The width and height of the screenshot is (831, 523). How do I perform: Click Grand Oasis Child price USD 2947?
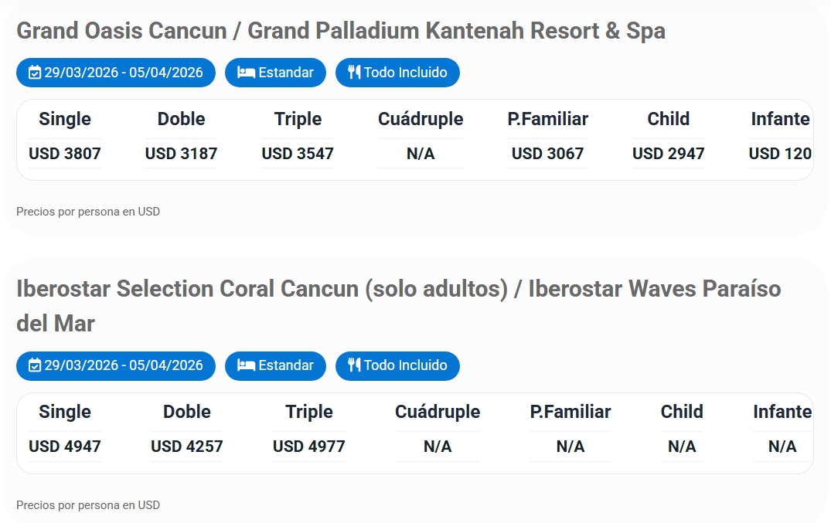coord(668,154)
